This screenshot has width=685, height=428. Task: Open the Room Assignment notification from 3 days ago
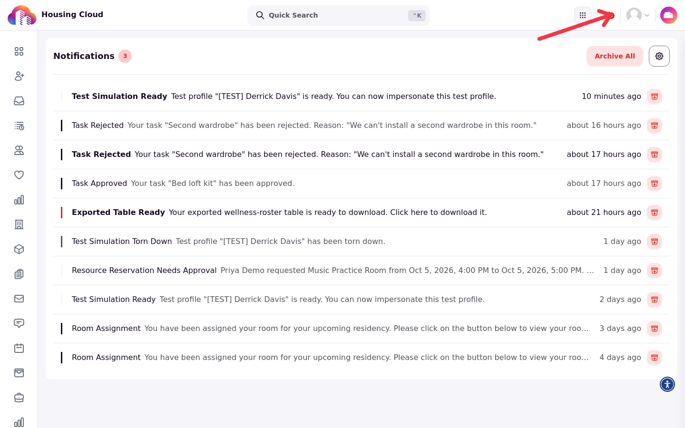362,329
